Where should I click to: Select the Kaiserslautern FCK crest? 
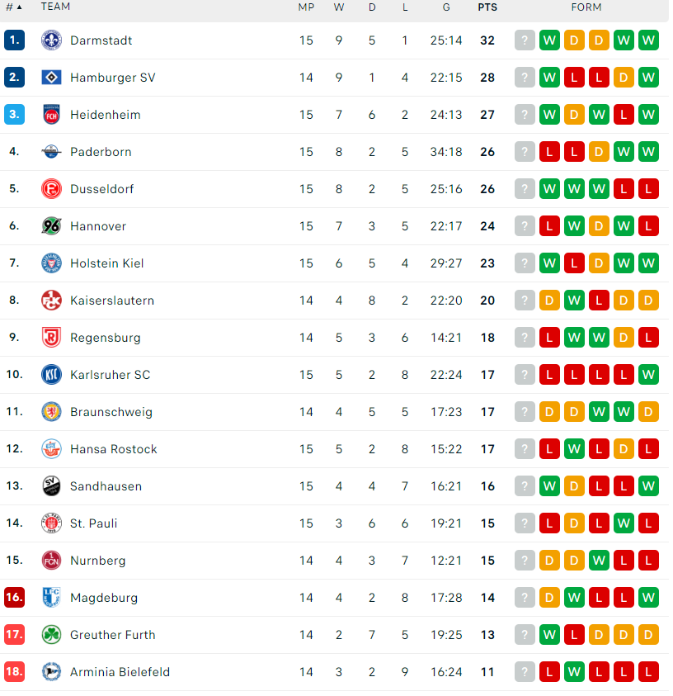tap(51, 301)
